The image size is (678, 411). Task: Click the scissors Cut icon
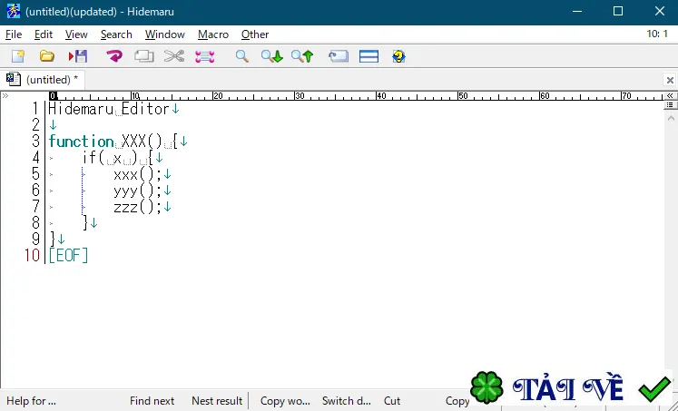(x=174, y=56)
